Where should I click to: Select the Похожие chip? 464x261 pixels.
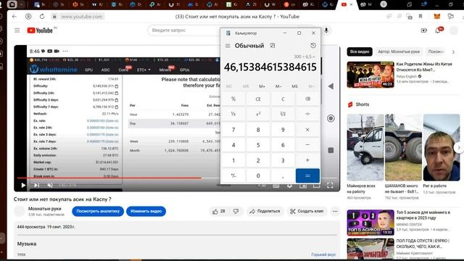pos(436,51)
